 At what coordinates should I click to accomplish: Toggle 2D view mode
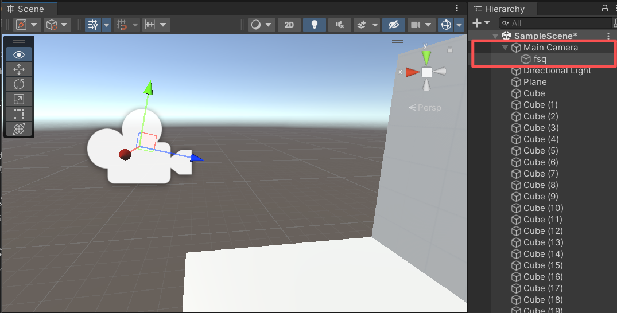coord(289,25)
